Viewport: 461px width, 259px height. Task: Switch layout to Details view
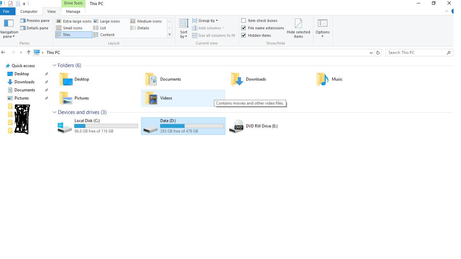(x=140, y=28)
